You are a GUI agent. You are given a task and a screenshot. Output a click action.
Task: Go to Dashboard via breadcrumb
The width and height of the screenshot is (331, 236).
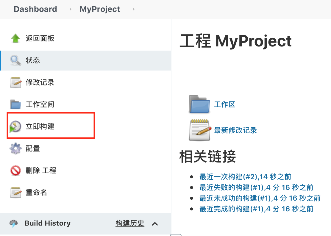pyautogui.click(x=35, y=9)
